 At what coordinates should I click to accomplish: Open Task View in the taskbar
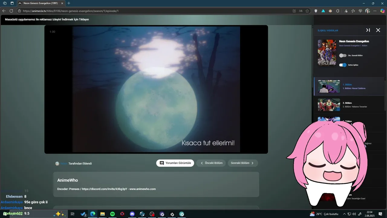click(73, 214)
